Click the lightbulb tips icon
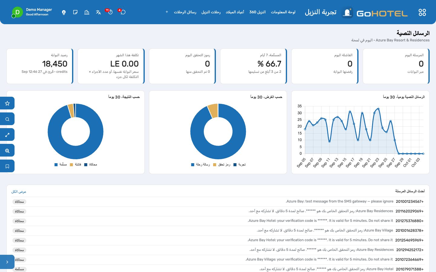Viewport: 436px width, 272px height. pyautogui.click(x=64, y=12)
